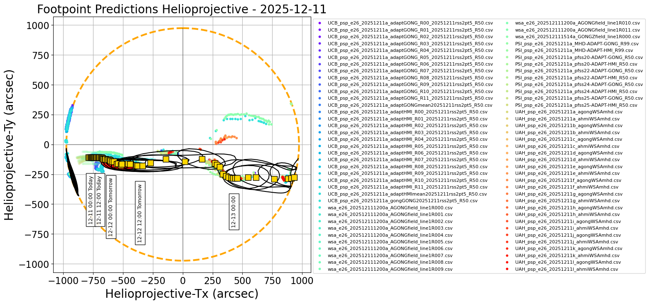Viewport: 649px width, 304px height.
Task: Select the orange UAH_psp_e26_20251211f_agongWSAmhd marker
Action: [x=508, y=180]
